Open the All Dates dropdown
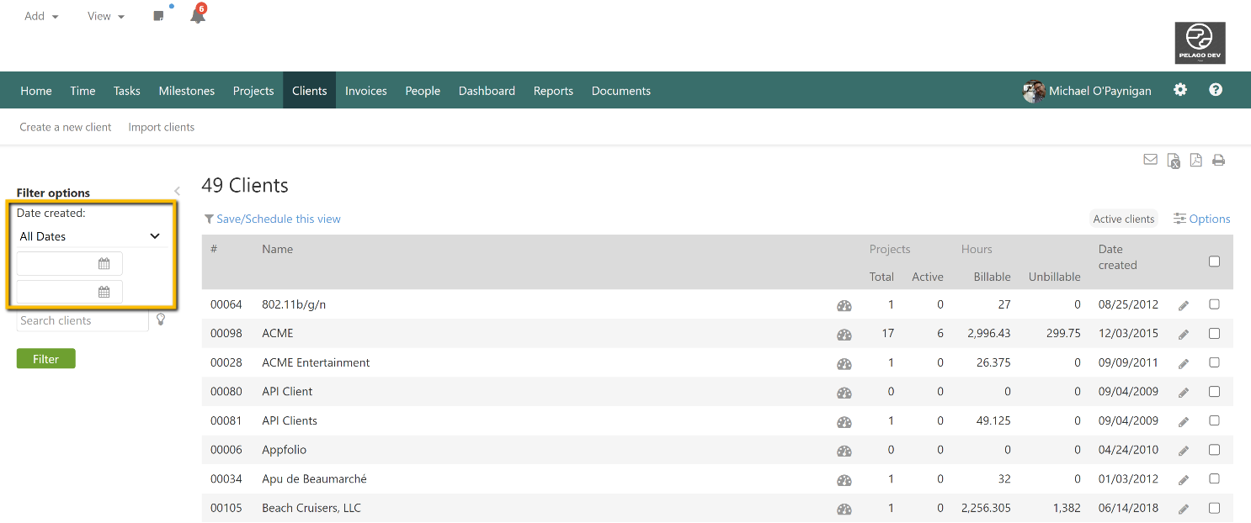 pyautogui.click(x=89, y=236)
